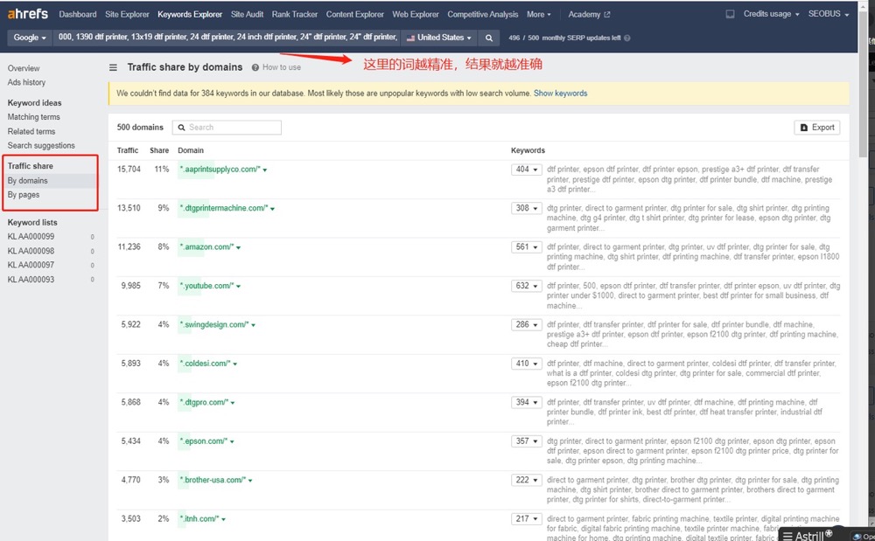Expand the 561 keywords dropdown for amazon
Screen dimensions: 875x541
coord(526,246)
